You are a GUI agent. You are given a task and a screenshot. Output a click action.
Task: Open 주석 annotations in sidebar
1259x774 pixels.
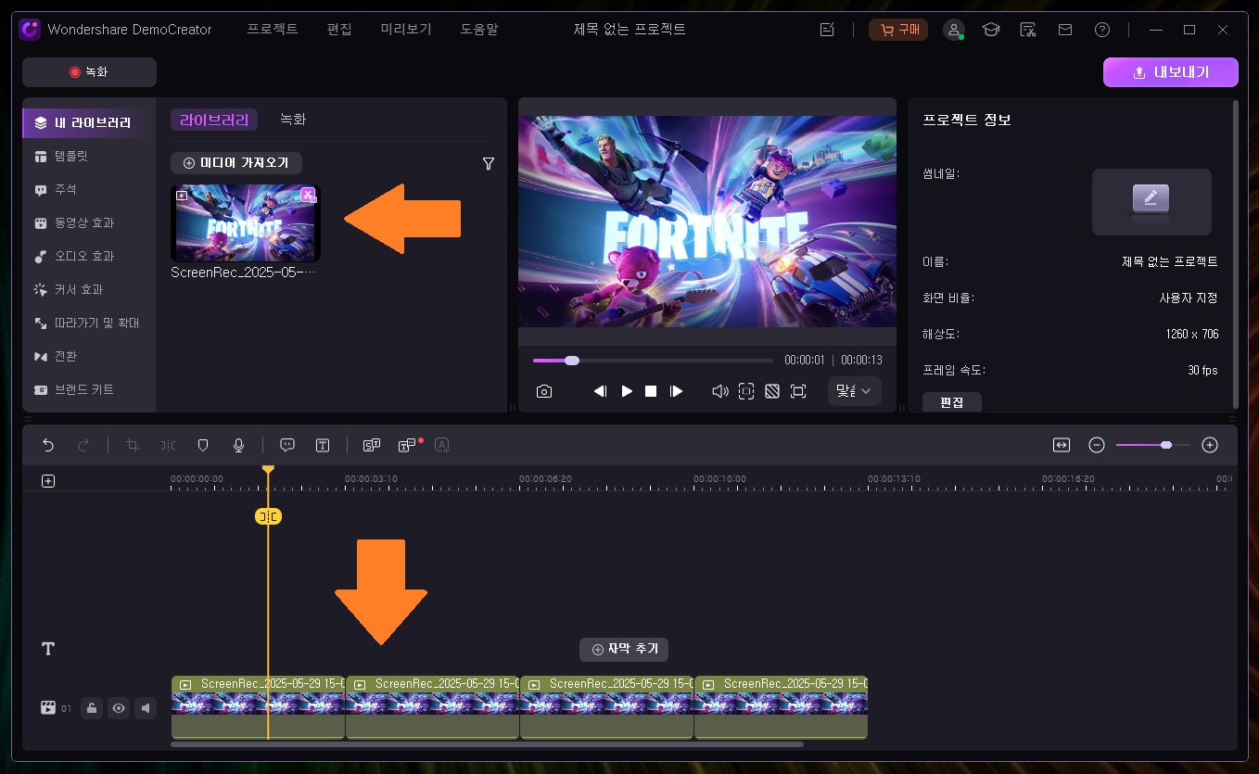[x=88, y=189]
